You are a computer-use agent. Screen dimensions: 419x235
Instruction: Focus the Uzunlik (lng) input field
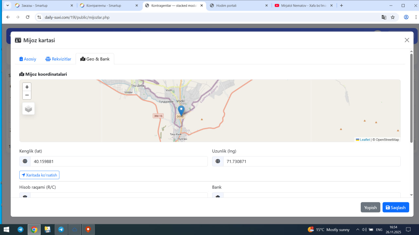tap(311, 162)
